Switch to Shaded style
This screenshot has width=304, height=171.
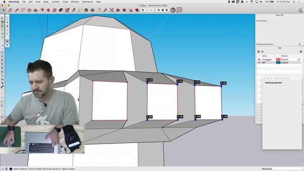(x=159, y=10)
